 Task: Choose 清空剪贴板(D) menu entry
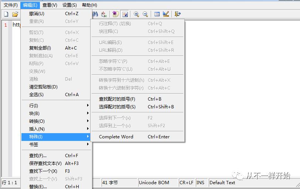tap(56, 87)
